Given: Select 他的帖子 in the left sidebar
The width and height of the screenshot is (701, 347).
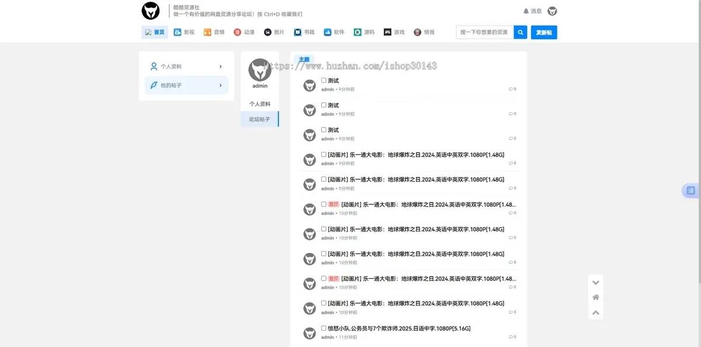Looking at the screenshot, I should [x=186, y=85].
